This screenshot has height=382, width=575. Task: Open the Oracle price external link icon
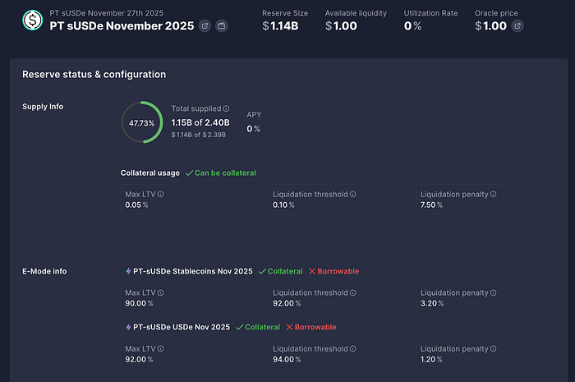pyautogui.click(x=517, y=26)
